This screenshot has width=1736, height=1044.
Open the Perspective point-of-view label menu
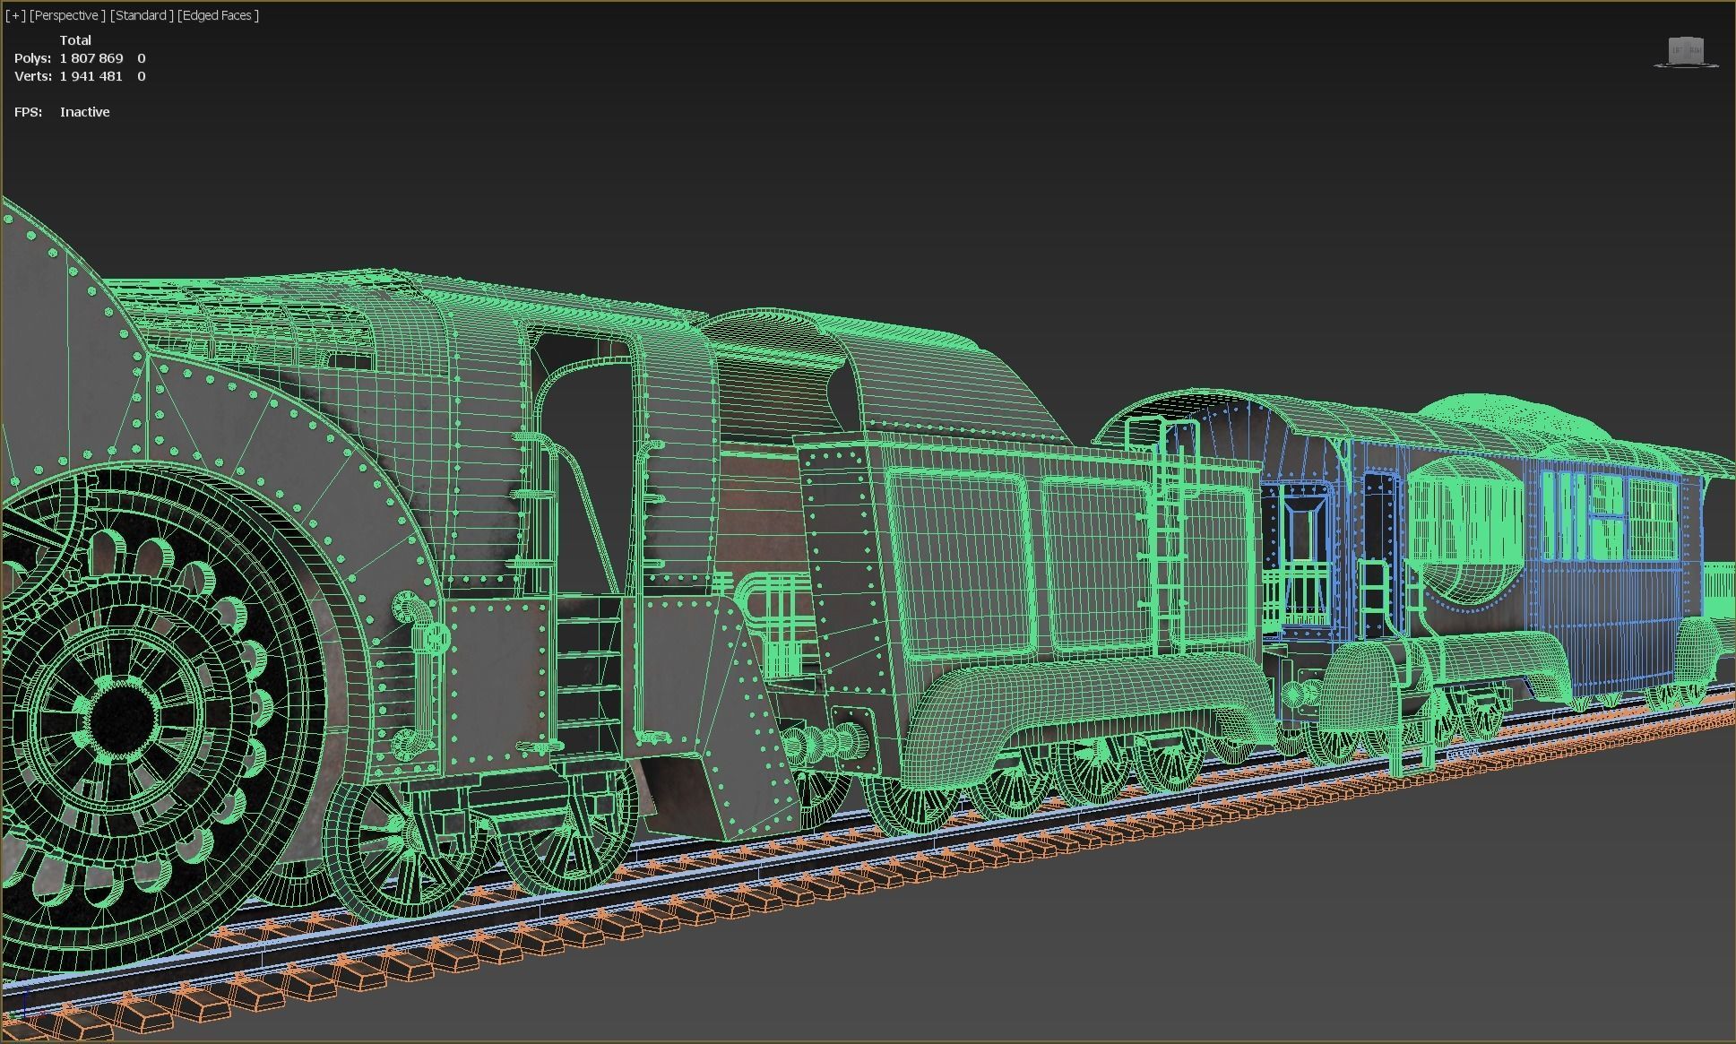[67, 15]
